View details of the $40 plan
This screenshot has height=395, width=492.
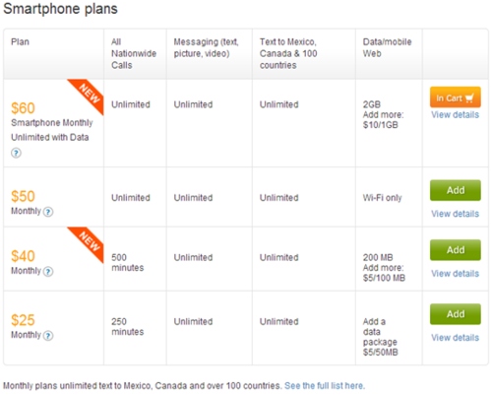click(455, 274)
